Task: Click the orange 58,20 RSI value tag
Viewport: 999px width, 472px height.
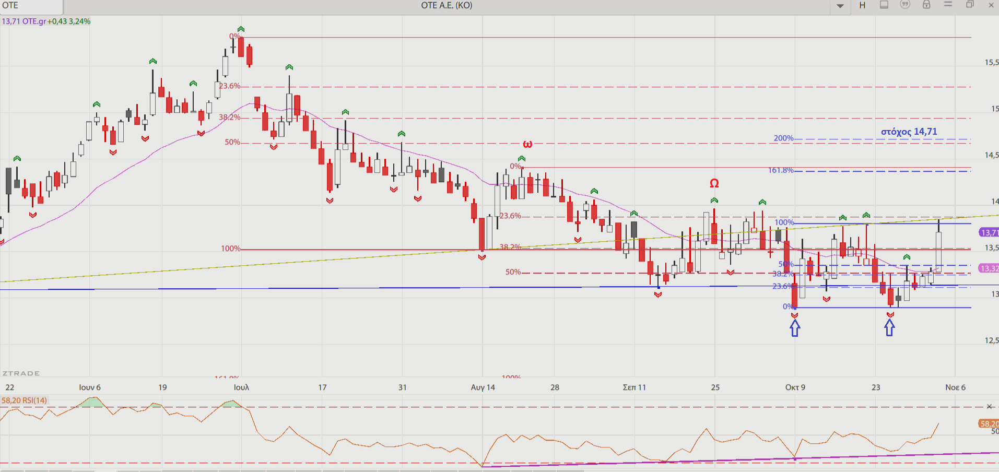Action: [989, 424]
